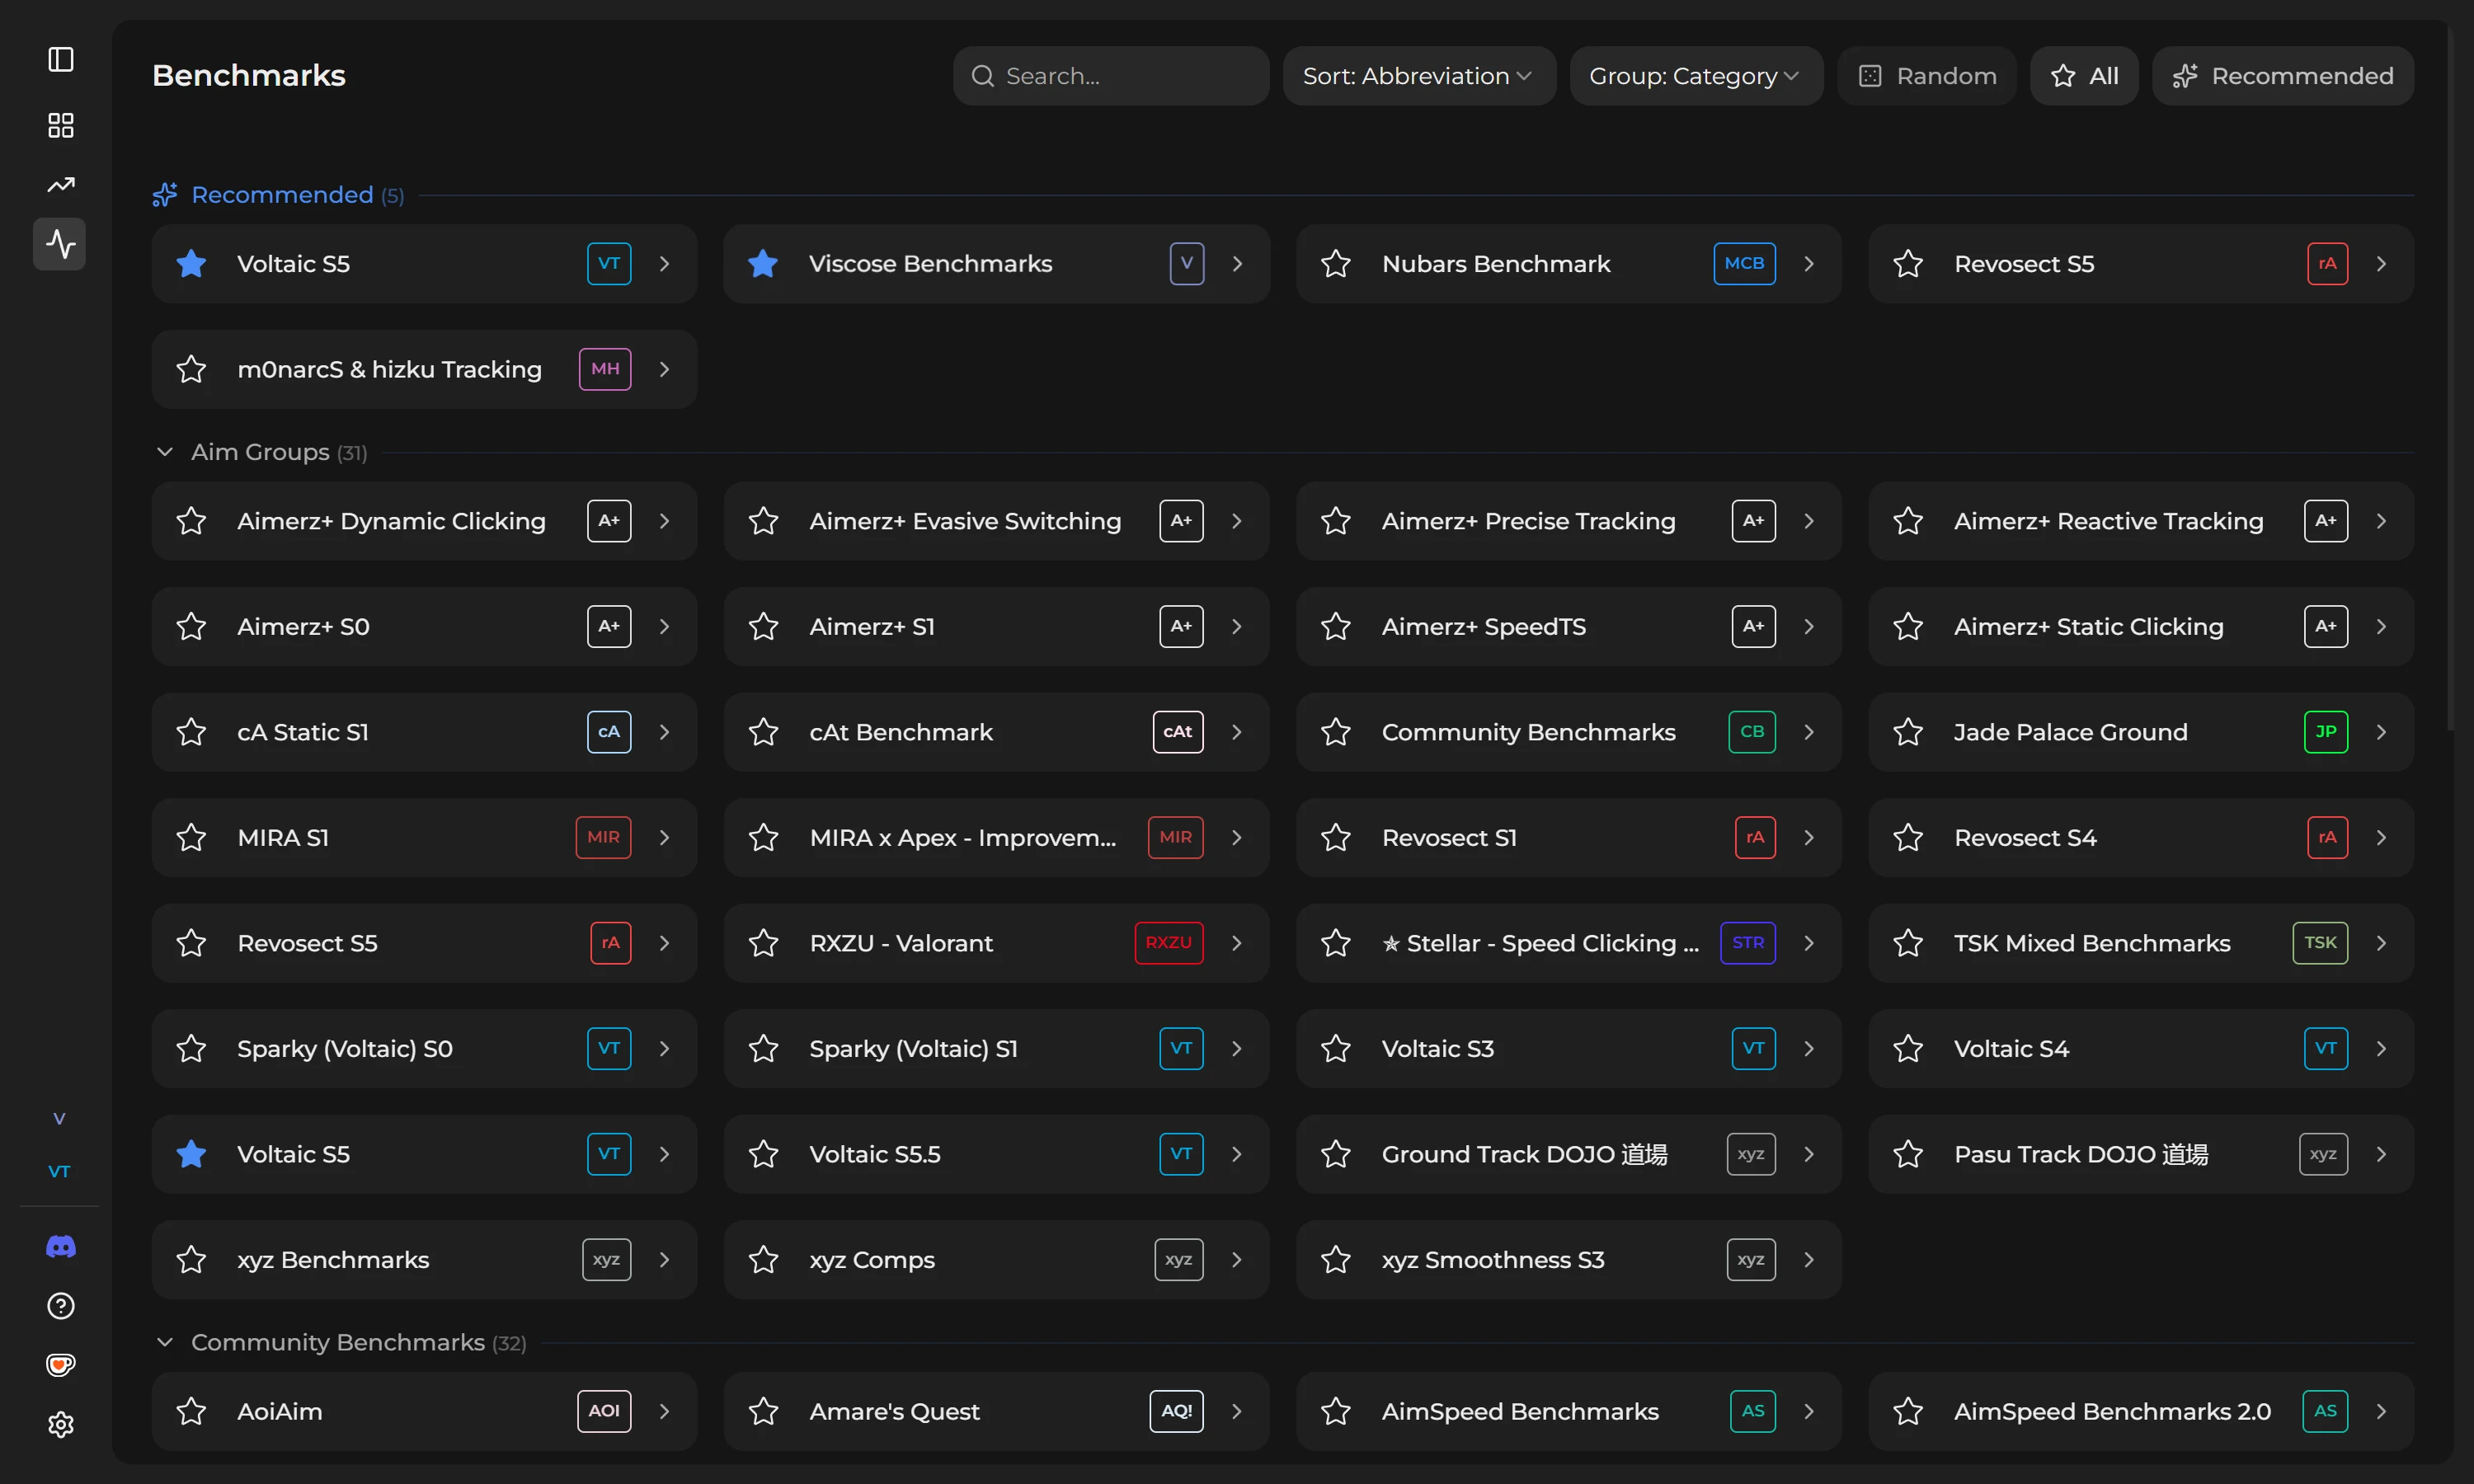
Task: Click the search magnifier icon
Action: [982, 76]
